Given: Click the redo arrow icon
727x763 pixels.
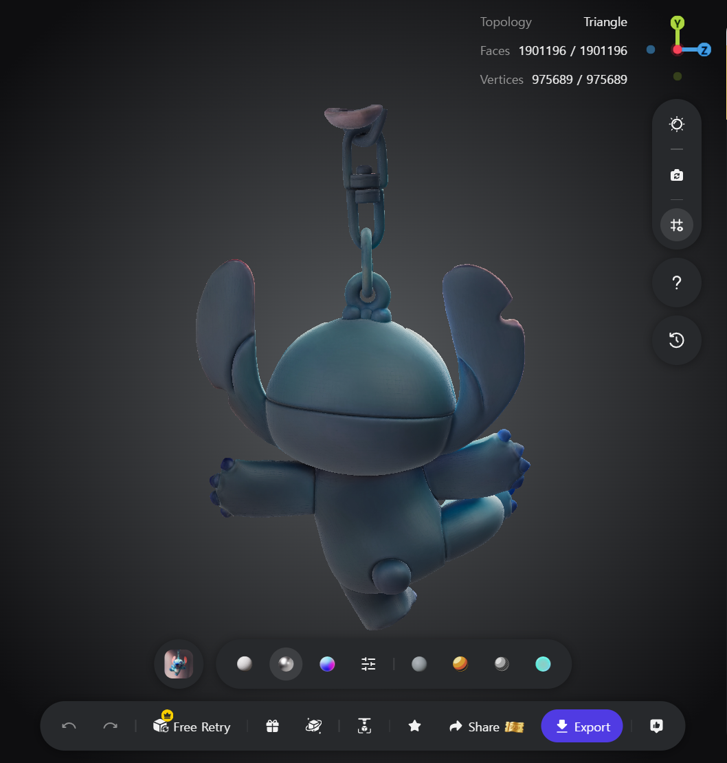Looking at the screenshot, I should click(111, 726).
